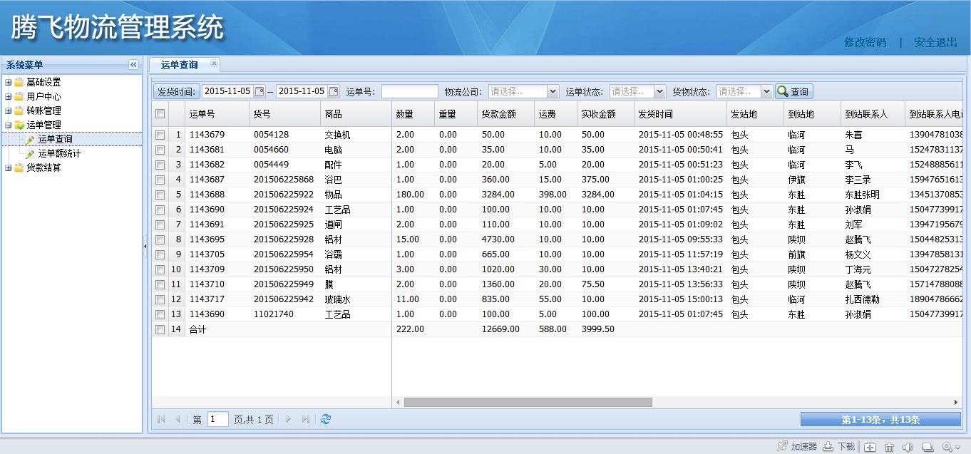Image resolution: width=971 pixels, height=454 pixels.
Task: Collapse the 系统菜单 sidebar panel
Action: pyautogui.click(x=133, y=65)
